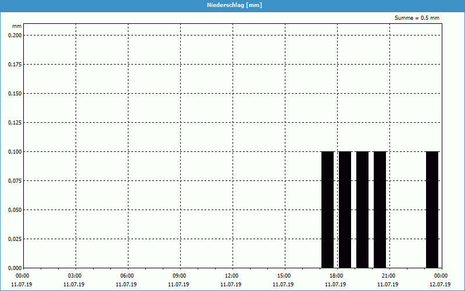The image size is (465, 291).
Task: Click the 21:00 time axis label
Action: point(389,276)
